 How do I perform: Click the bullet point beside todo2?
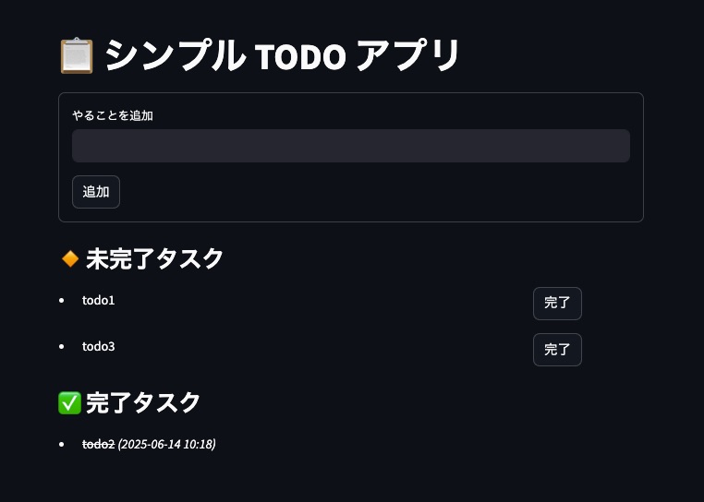click(61, 445)
